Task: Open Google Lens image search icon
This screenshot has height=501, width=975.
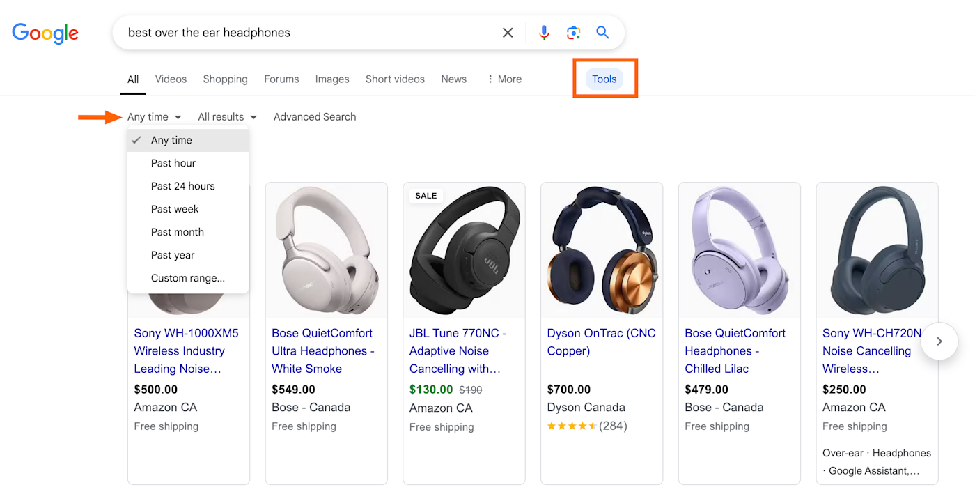Action: coord(573,33)
